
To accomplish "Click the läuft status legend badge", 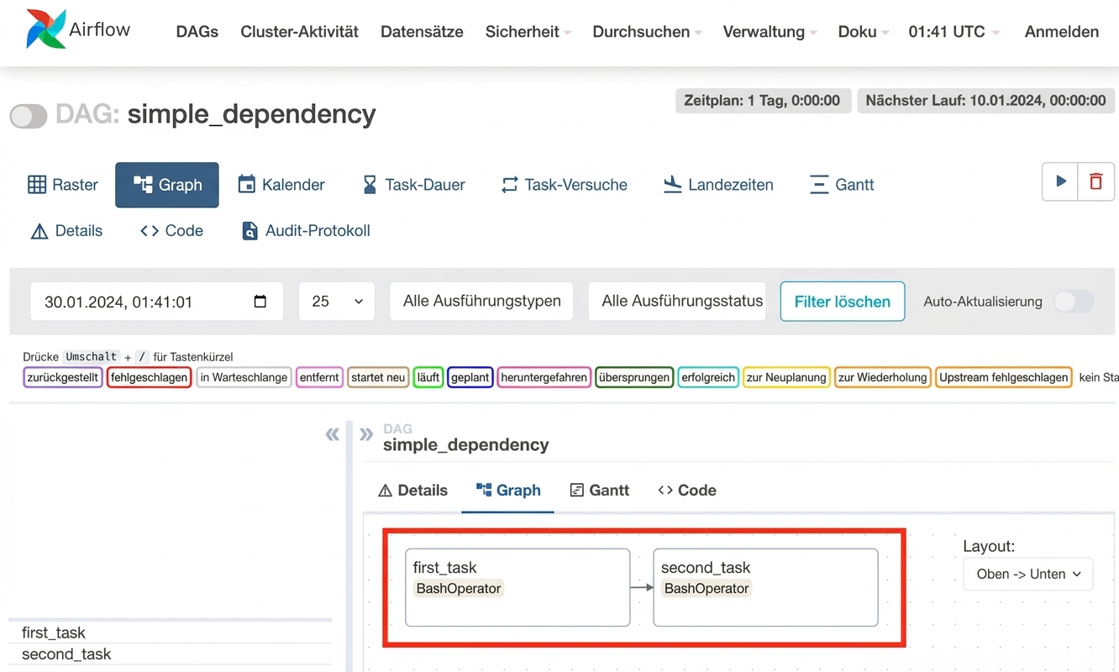I will pyautogui.click(x=428, y=378).
